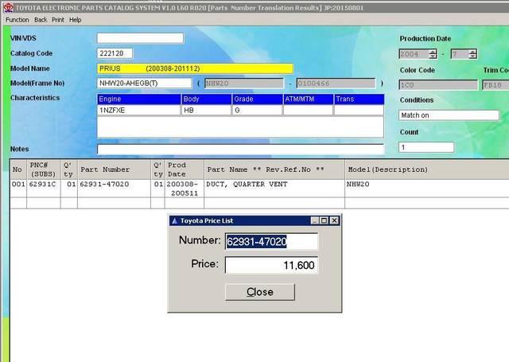Open the Print menu
Image resolution: width=509 pixels, height=362 pixels.
(58, 20)
